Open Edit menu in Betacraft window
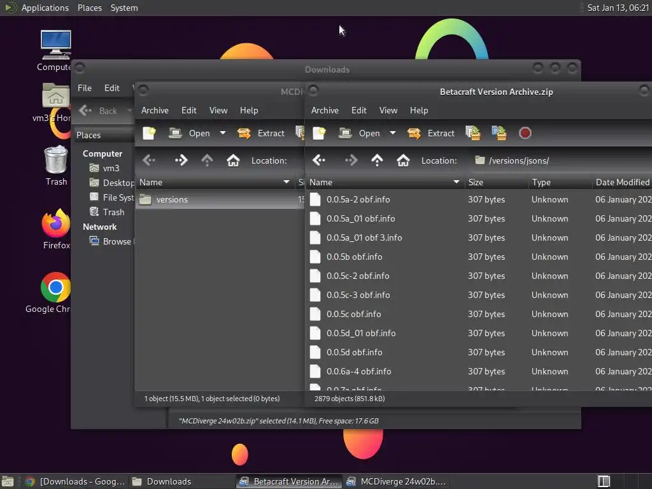This screenshot has height=489, width=652. pyautogui.click(x=359, y=111)
